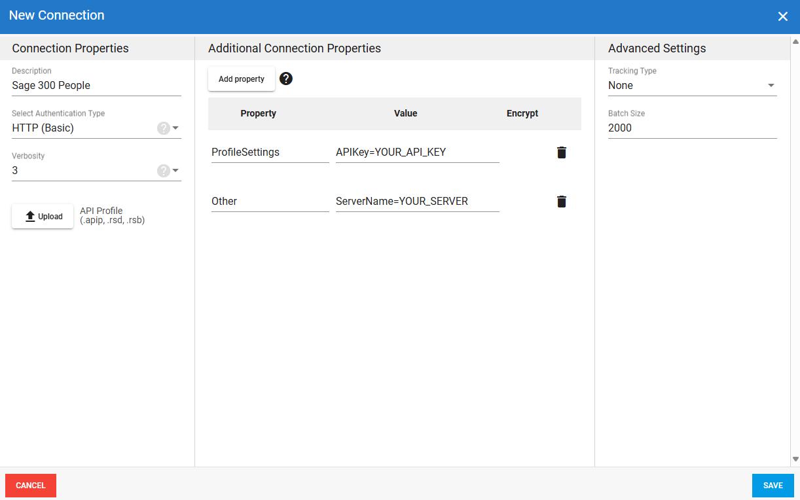Expand the Select Authentication Type dropdown
This screenshot has width=800, height=500.
tap(175, 128)
